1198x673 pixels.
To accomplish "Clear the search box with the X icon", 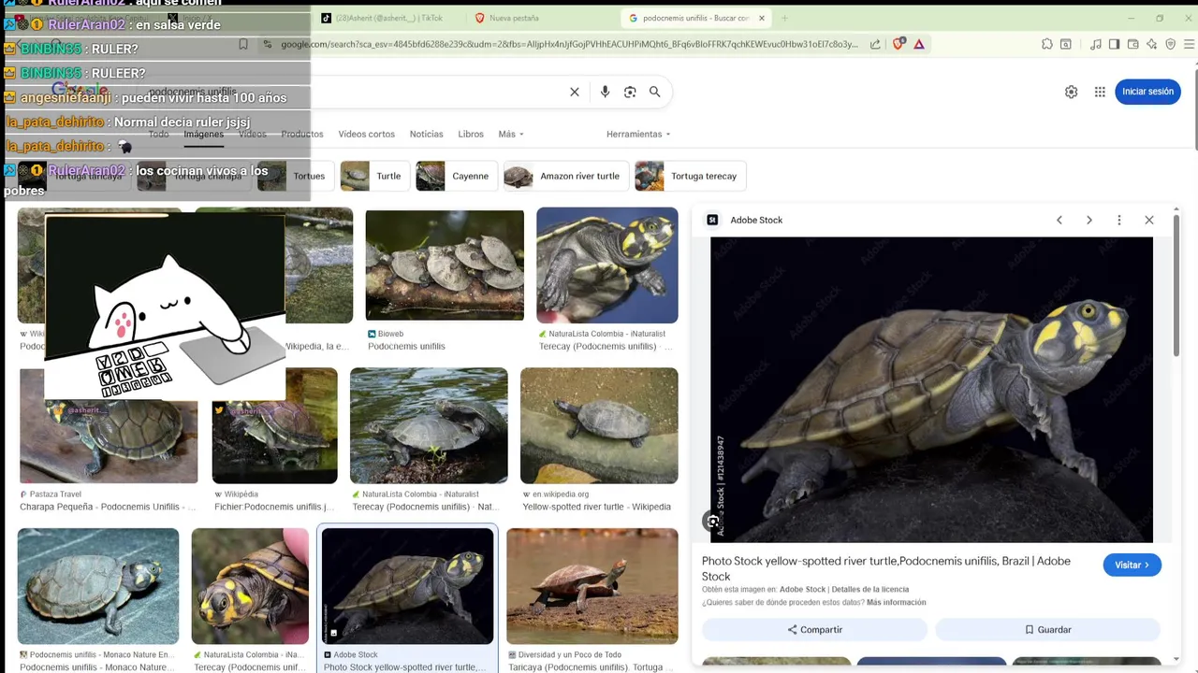I will (575, 92).
